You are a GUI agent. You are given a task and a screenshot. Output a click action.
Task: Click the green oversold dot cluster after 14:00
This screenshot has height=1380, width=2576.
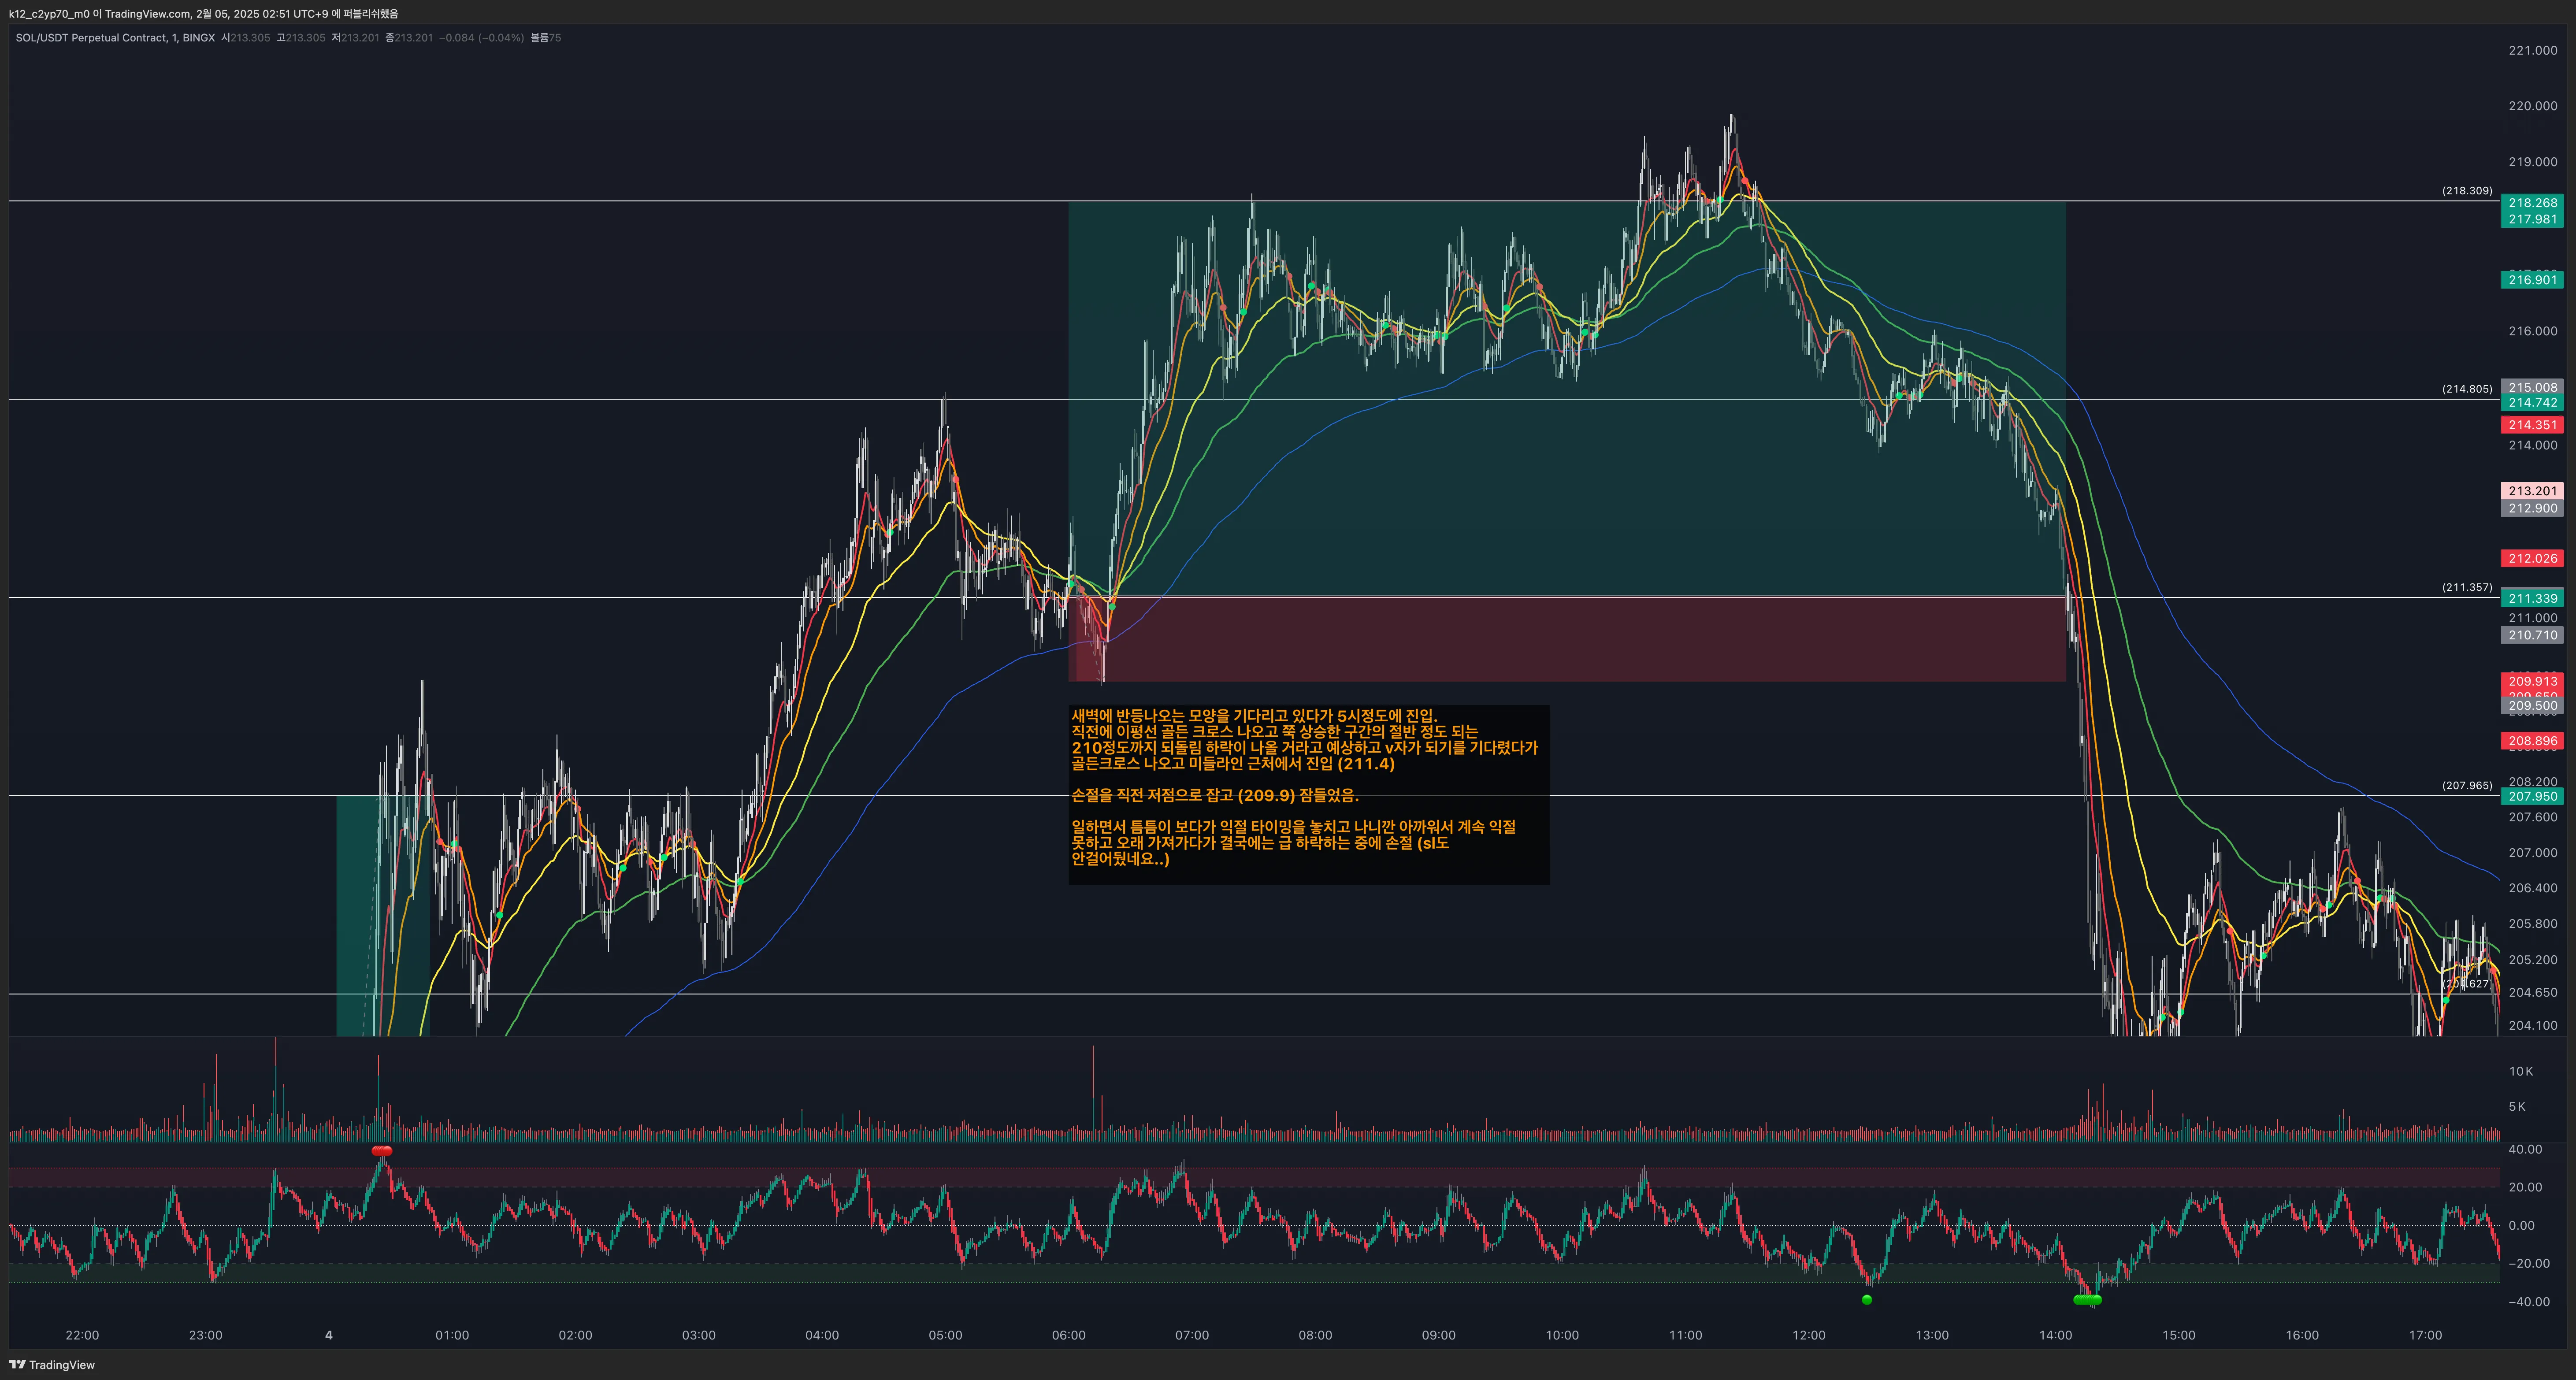pyautogui.click(x=2088, y=1300)
